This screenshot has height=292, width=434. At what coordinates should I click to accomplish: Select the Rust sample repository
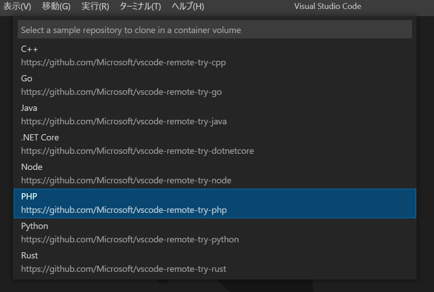pos(215,262)
